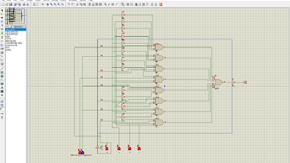This screenshot has width=290, height=163.
Task: Select 74HC4078 in device list
Action: coord(16,30)
